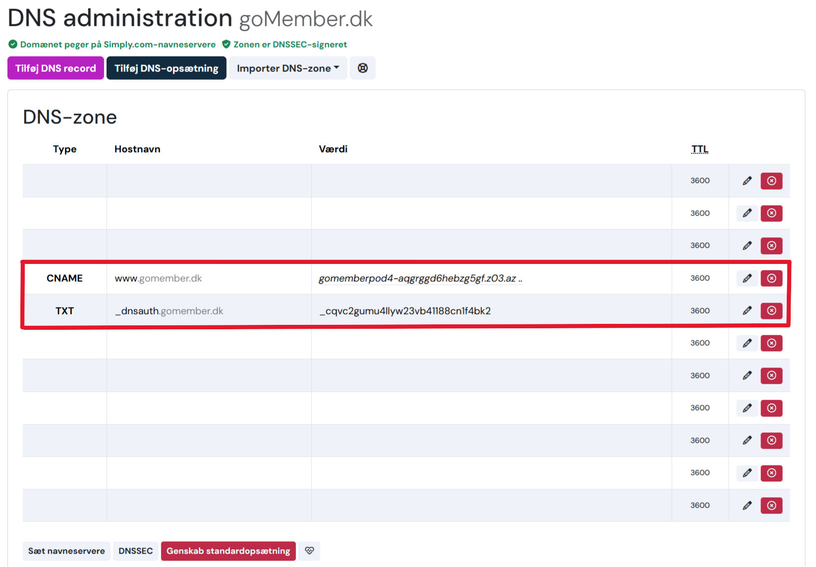Viewport: 816px width, 567px height.
Task: Click the truncated gomemberpod4 CNAME value
Action: tap(420, 278)
